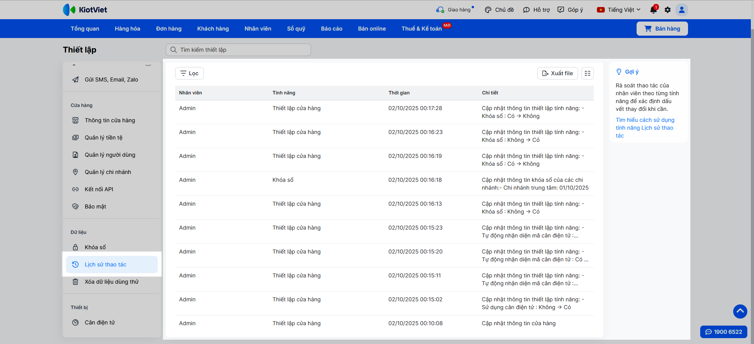Screen dimensions: 754x344
Task: Click the Gửi SMS, Email, Zalo send icon
Action: [75, 80]
